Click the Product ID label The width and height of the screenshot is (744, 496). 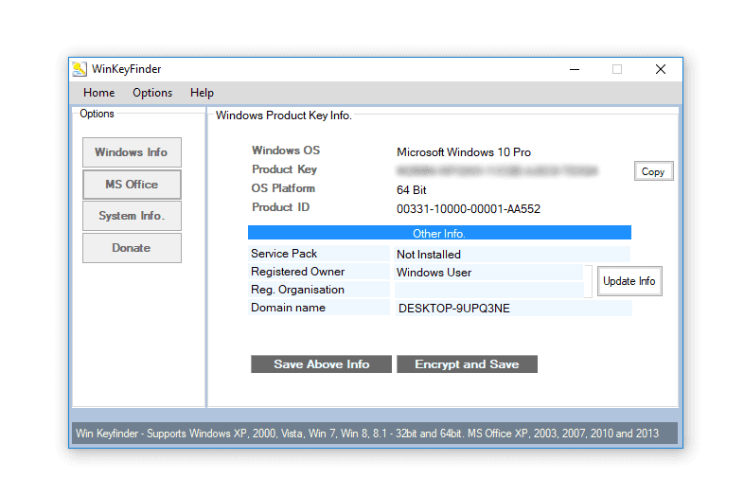(280, 207)
